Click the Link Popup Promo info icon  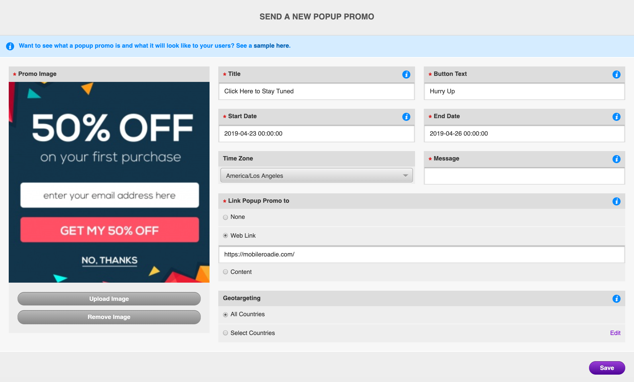coord(616,201)
